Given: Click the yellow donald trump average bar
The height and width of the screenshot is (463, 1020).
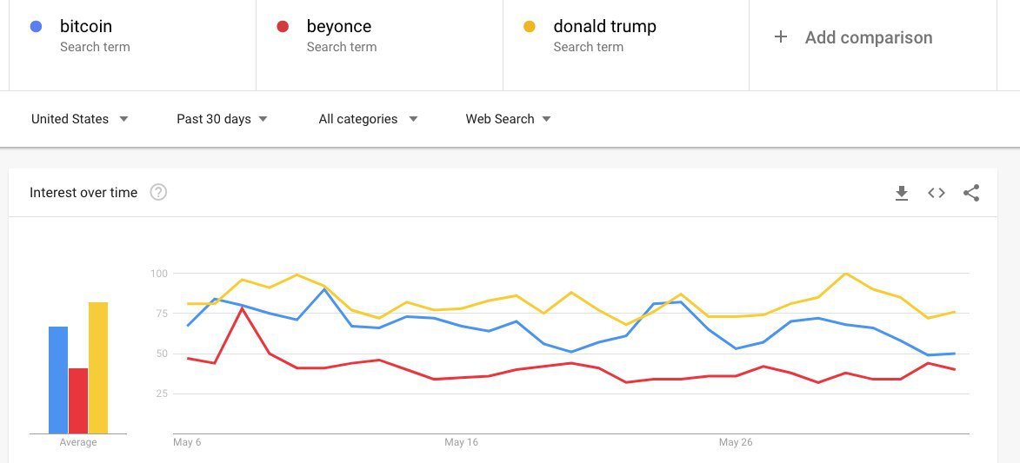Looking at the screenshot, I should click(x=98, y=367).
